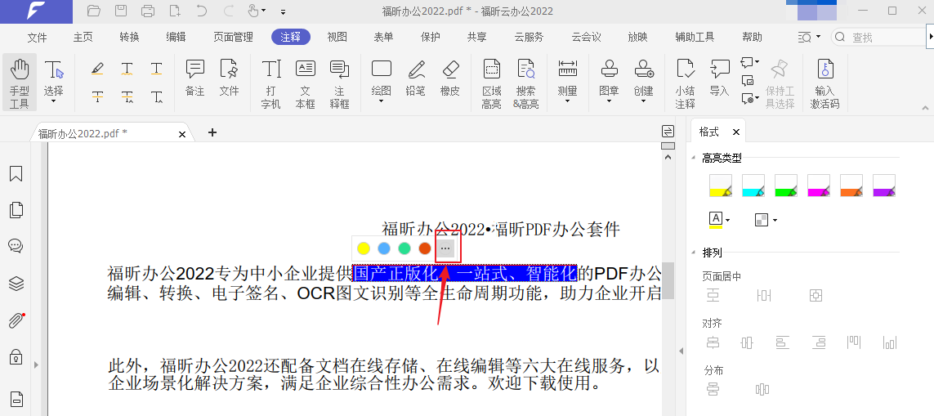
Task: Open the Comments side panel
Action: [x=16, y=246]
